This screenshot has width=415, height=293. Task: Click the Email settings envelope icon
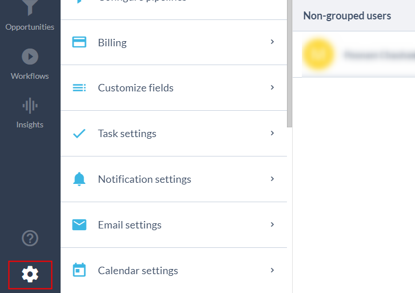tap(79, 225)
